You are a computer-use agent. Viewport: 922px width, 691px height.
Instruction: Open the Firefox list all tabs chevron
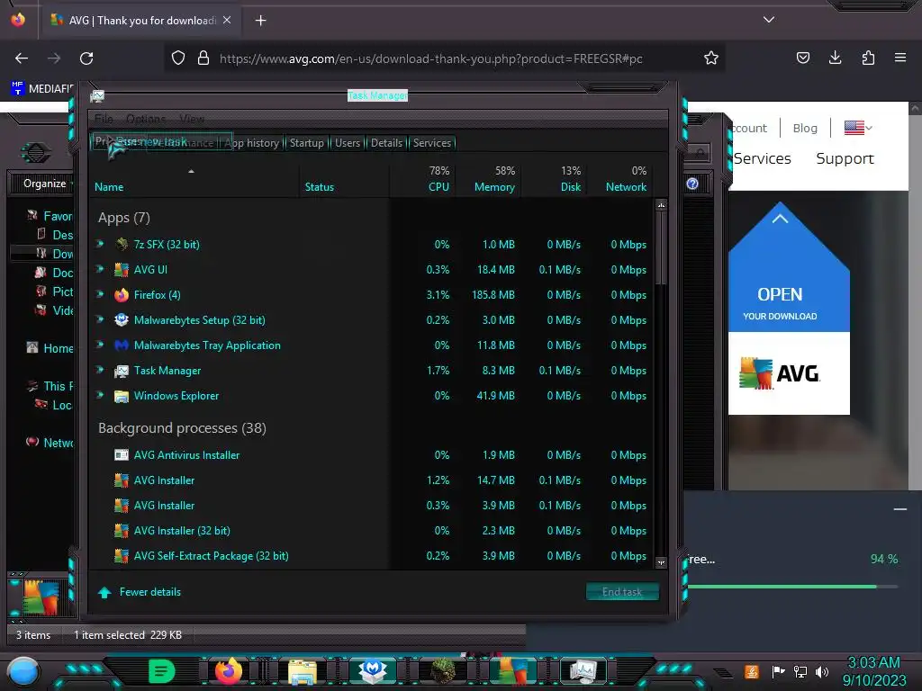click(769, 20)
